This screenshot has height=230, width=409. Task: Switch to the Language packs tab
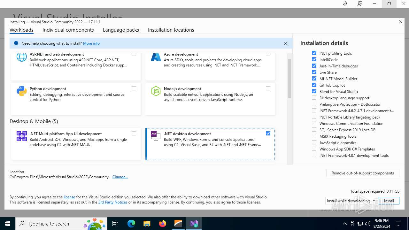click(x=121, y=30)
